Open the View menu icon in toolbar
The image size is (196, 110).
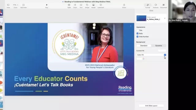[x=8, y=5]
